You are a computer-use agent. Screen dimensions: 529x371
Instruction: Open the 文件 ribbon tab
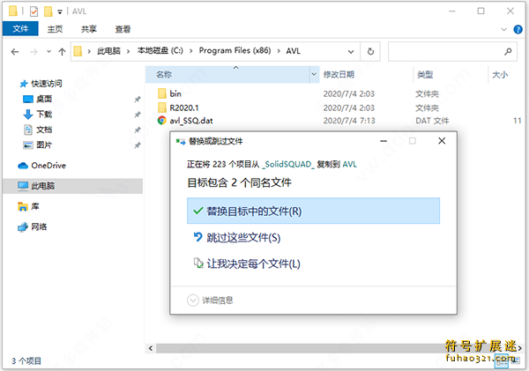[20, 29]
